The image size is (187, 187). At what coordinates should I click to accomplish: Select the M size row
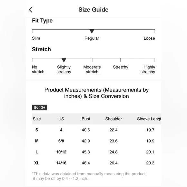96,141
